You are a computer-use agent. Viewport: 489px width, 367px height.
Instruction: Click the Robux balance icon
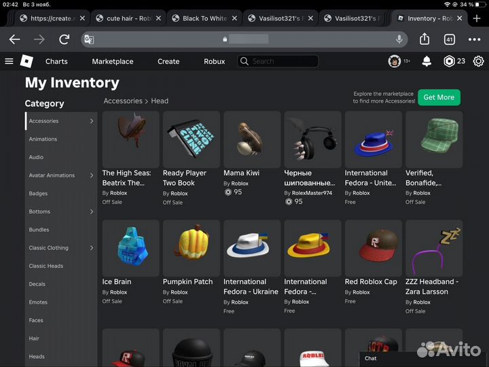pyautogui.click(x=449, y=61)
